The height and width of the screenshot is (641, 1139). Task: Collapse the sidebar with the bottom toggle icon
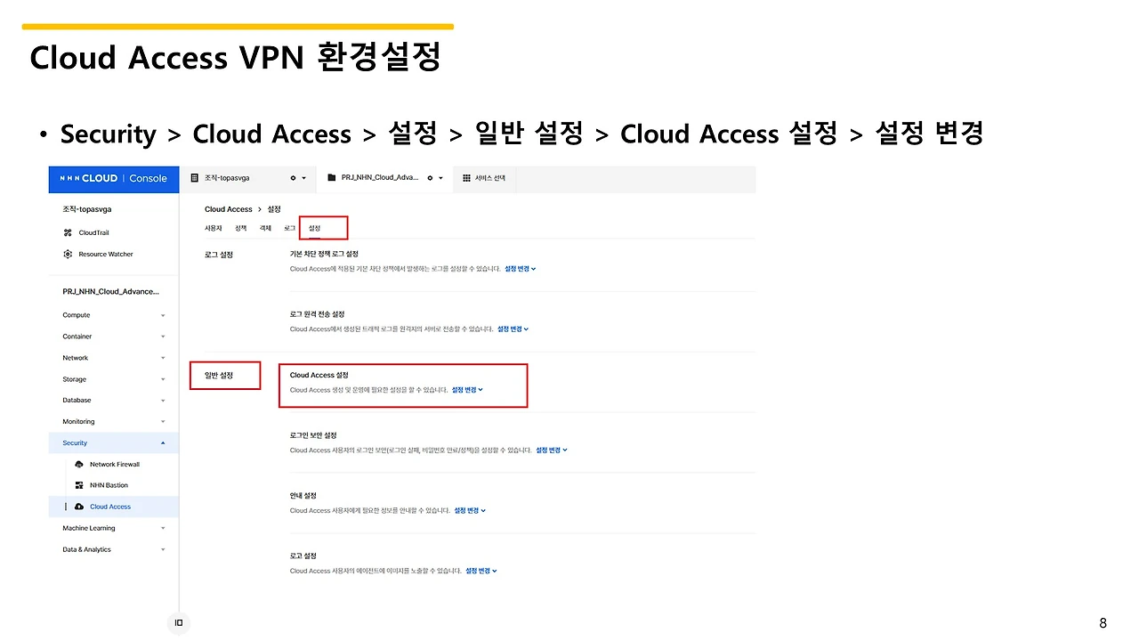(x=179, y=622)
